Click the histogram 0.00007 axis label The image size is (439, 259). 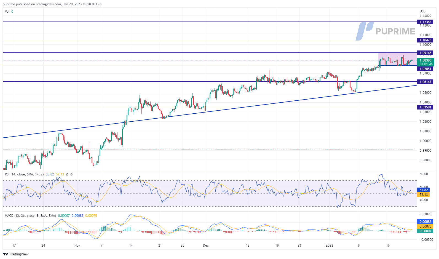tap(425, 231)
